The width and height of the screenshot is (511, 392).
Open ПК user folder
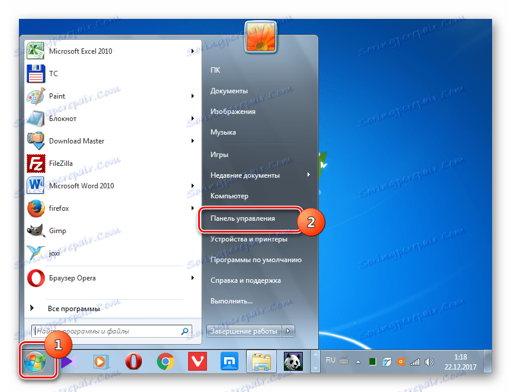(x=215, y=70)
